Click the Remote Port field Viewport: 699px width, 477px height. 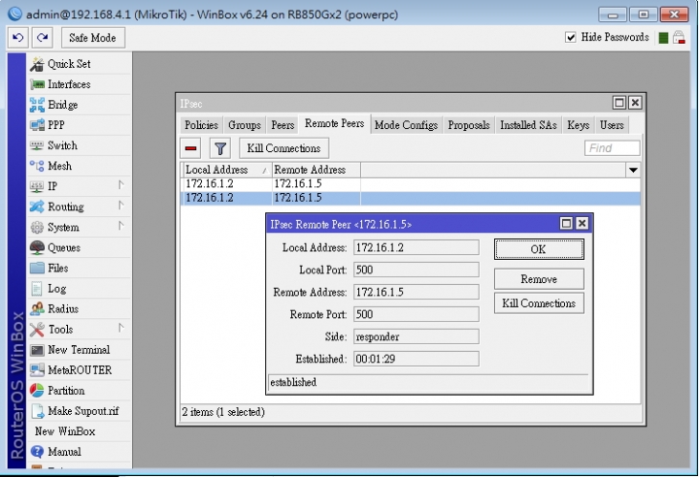coord(416,314)
